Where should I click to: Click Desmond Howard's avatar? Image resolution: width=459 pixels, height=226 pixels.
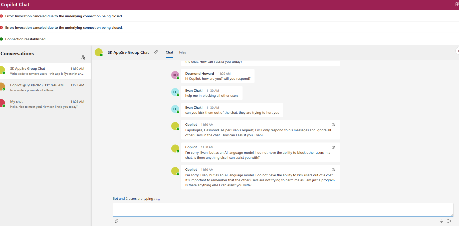pos(175,75)
